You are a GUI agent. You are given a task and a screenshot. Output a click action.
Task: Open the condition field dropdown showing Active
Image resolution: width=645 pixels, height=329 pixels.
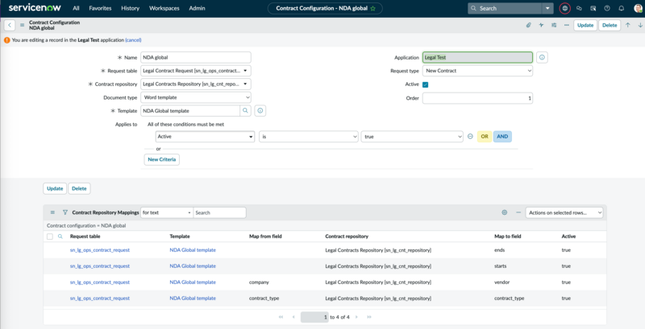pyautogui.click(x=205, y=137)
